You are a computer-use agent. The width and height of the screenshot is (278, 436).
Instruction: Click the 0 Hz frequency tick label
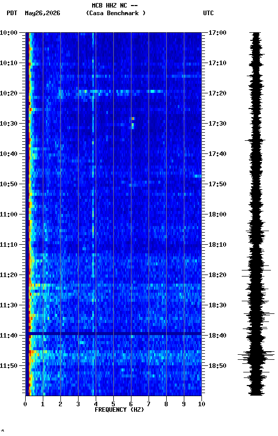click(x=25, y=404)
